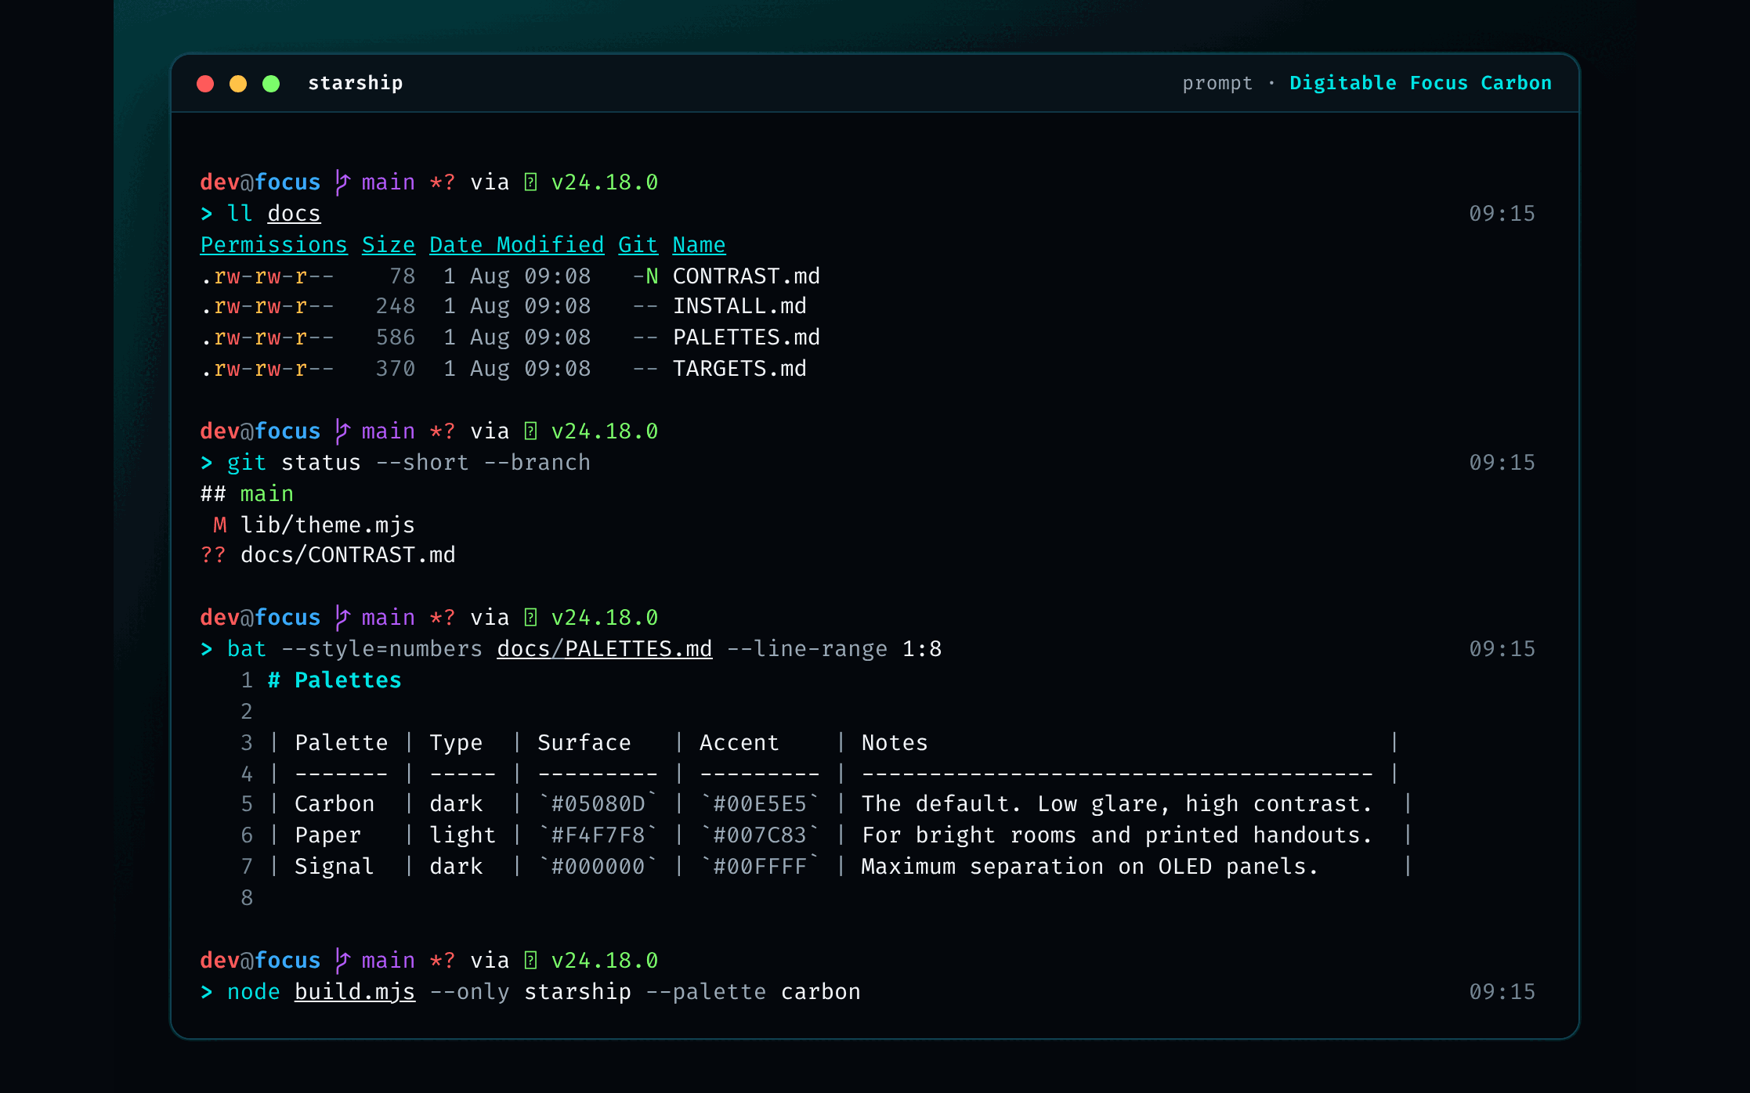Click the note 'Maximum separation on OLED panels.'

tap(1090, 867)
